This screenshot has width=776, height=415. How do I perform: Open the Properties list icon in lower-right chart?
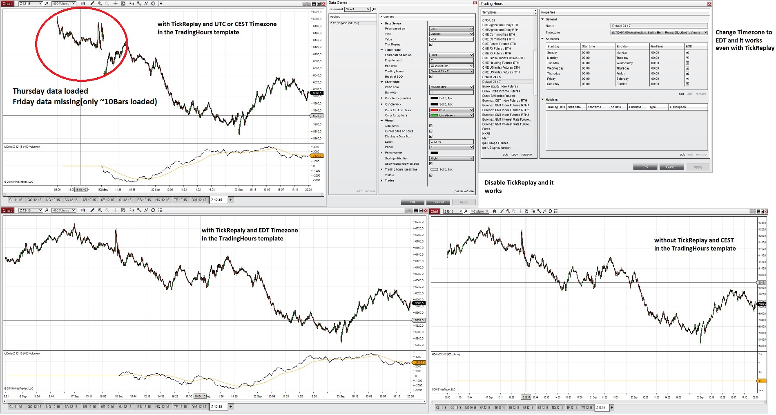coord(556,211)
